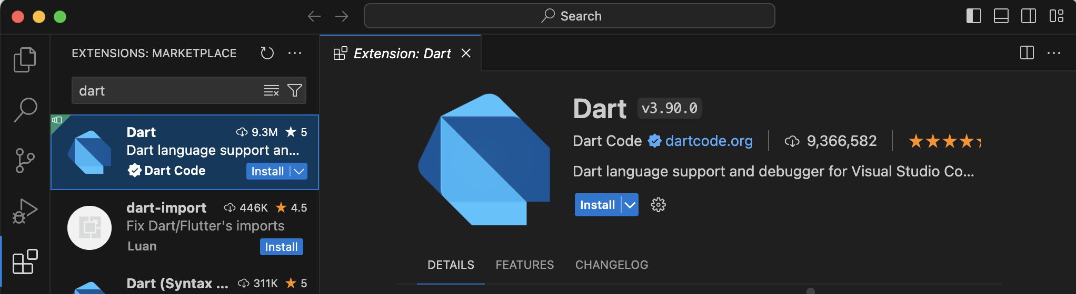The image size is (1076, 294).
Task: Open the Run and Debug view
Action: [25, 211]
